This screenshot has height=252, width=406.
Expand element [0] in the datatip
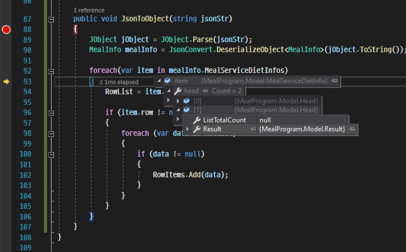tap(178, 101)
